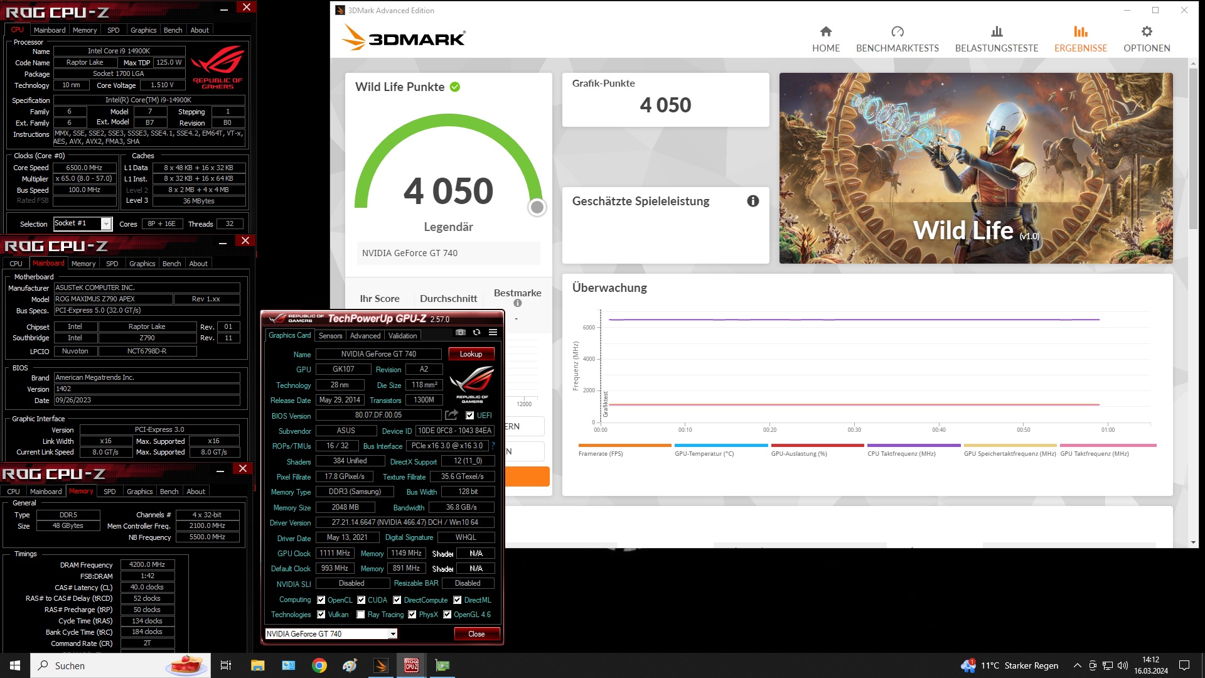1205x678 pixels.
Task: Click the BIOS export share icon in GPU-Z
Action: click(452, 415)
